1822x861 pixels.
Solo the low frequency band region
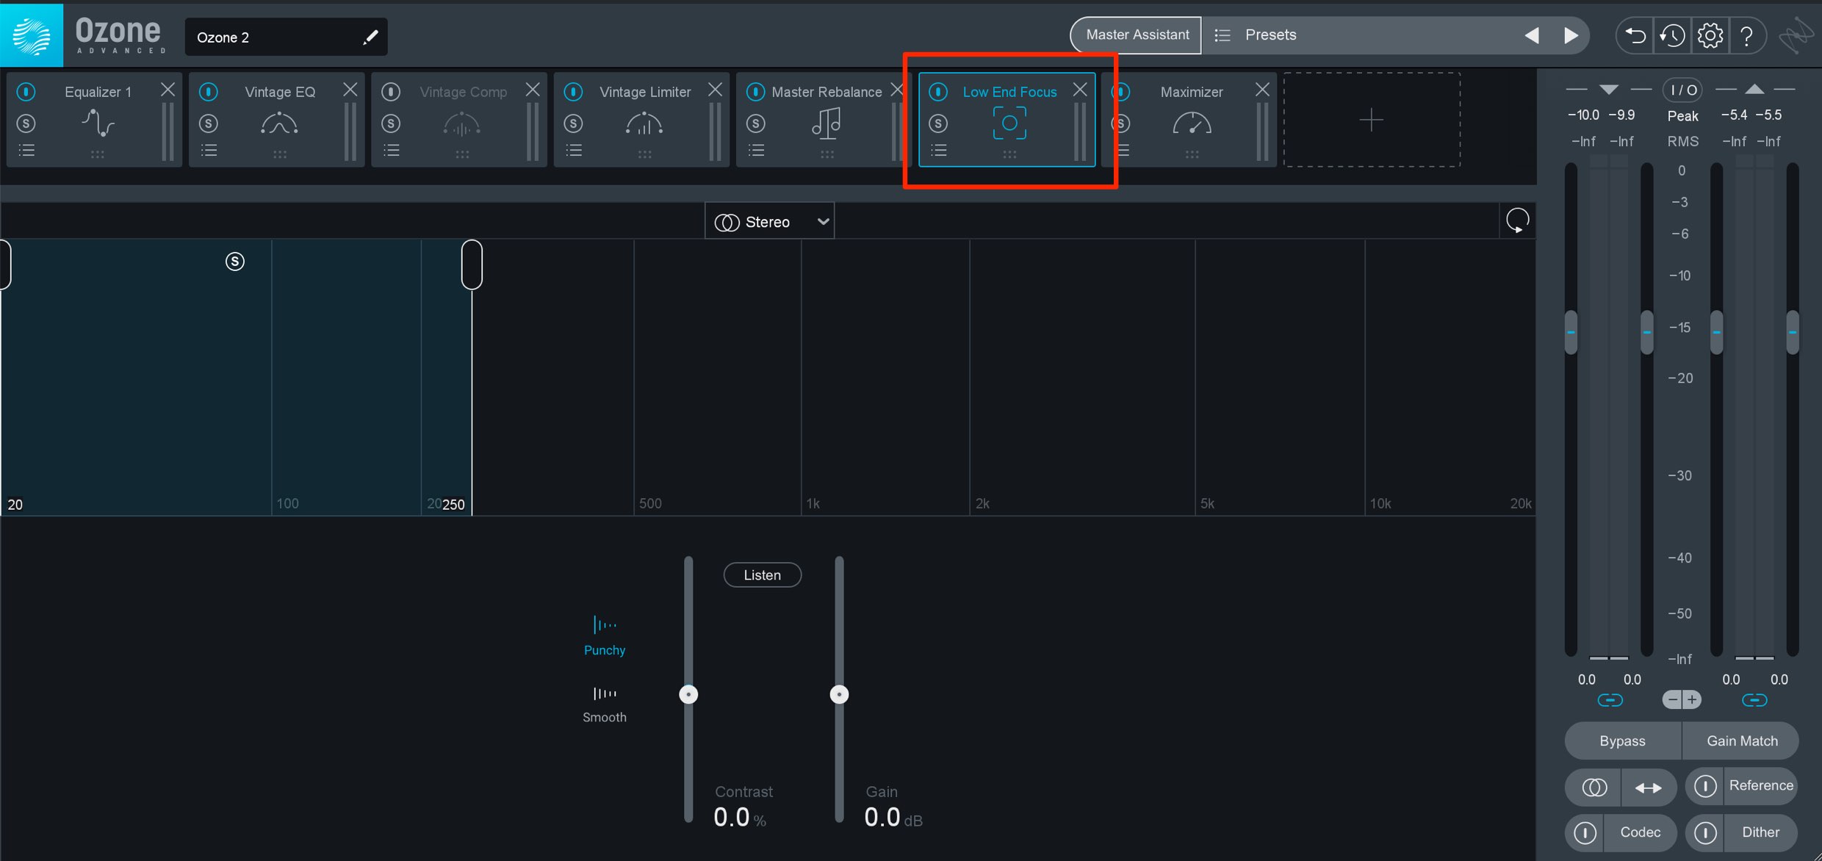coord(235,262)
